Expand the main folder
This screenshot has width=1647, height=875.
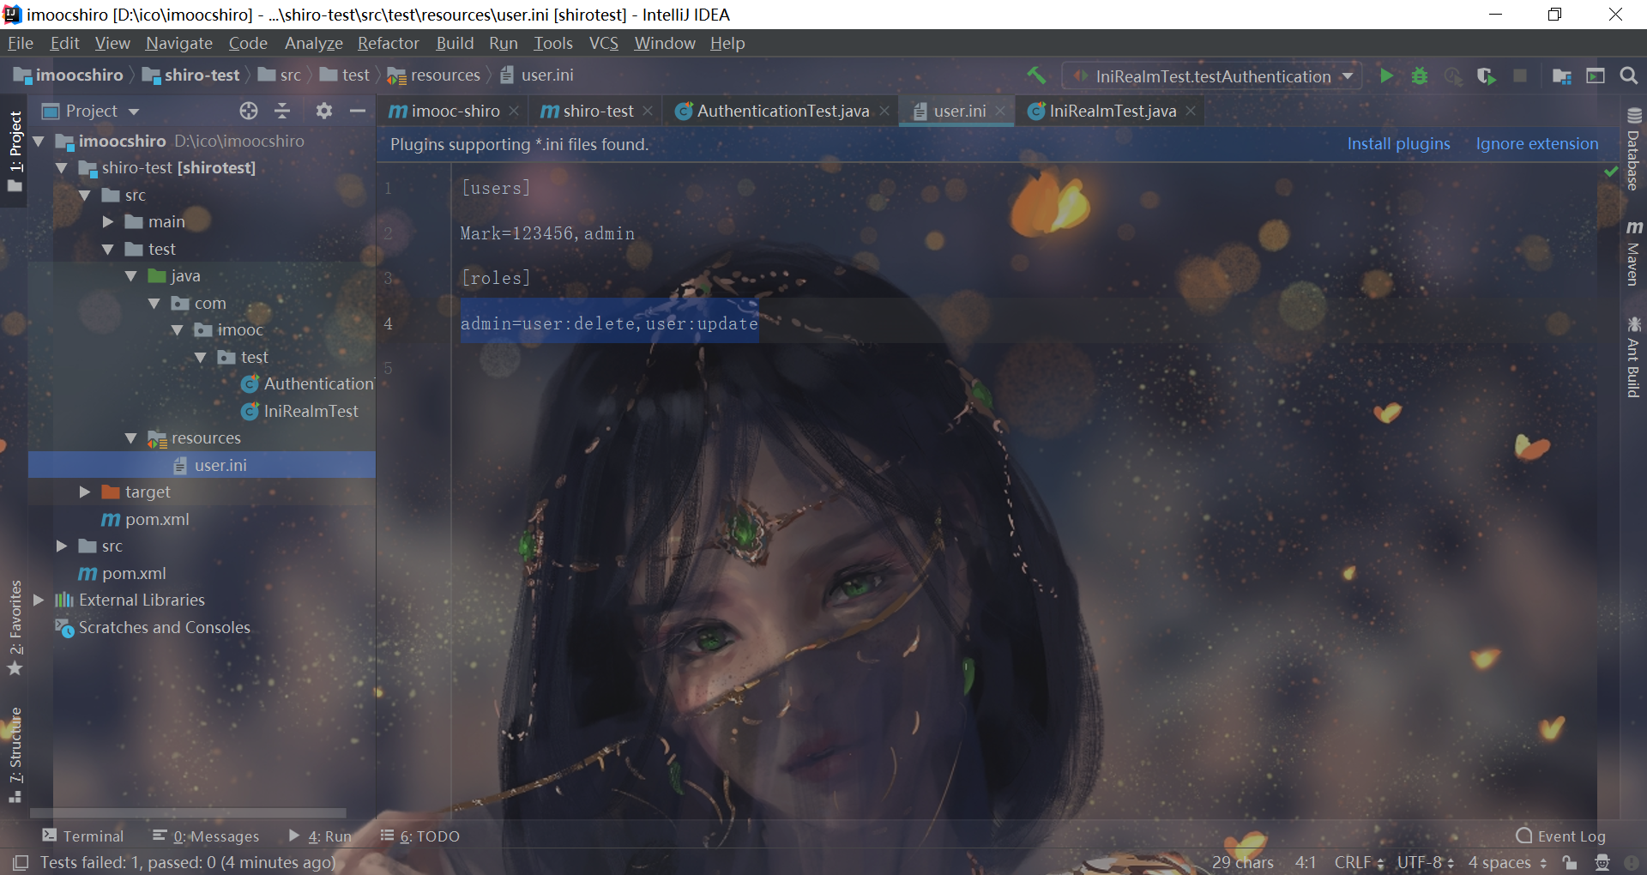(x=108, y=222)
